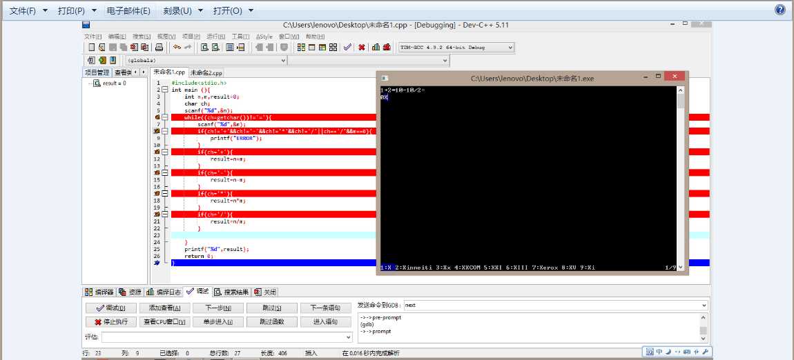Collapse the main function fold at line 2

point(164,90)
